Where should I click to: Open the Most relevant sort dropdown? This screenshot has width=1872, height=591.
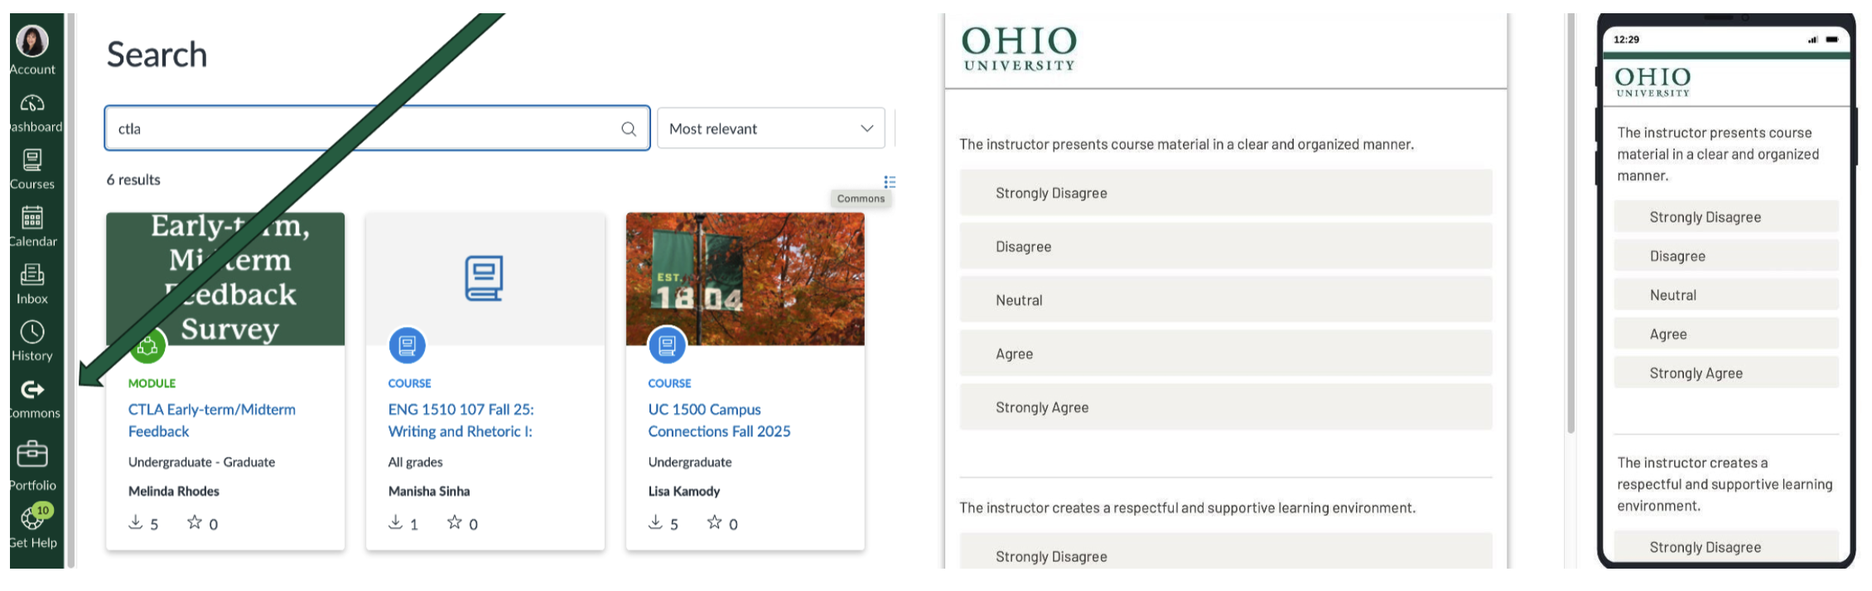tap(770, 128)
